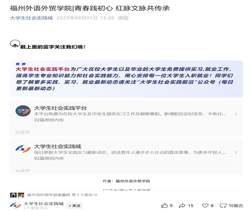The height and width of the screenshot is (212, 251).
Task: Toggle the small heart after 等2个朋友
Action: (x=96, y=195)
